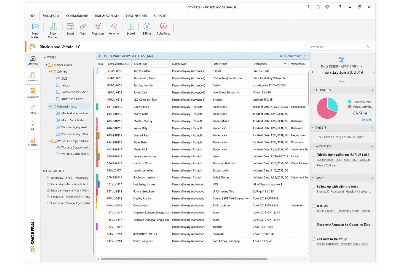This screenshot has height=267, width=401.
Task: Click the horizontal scrollbar of matters table
Action: tap(184, 259)
